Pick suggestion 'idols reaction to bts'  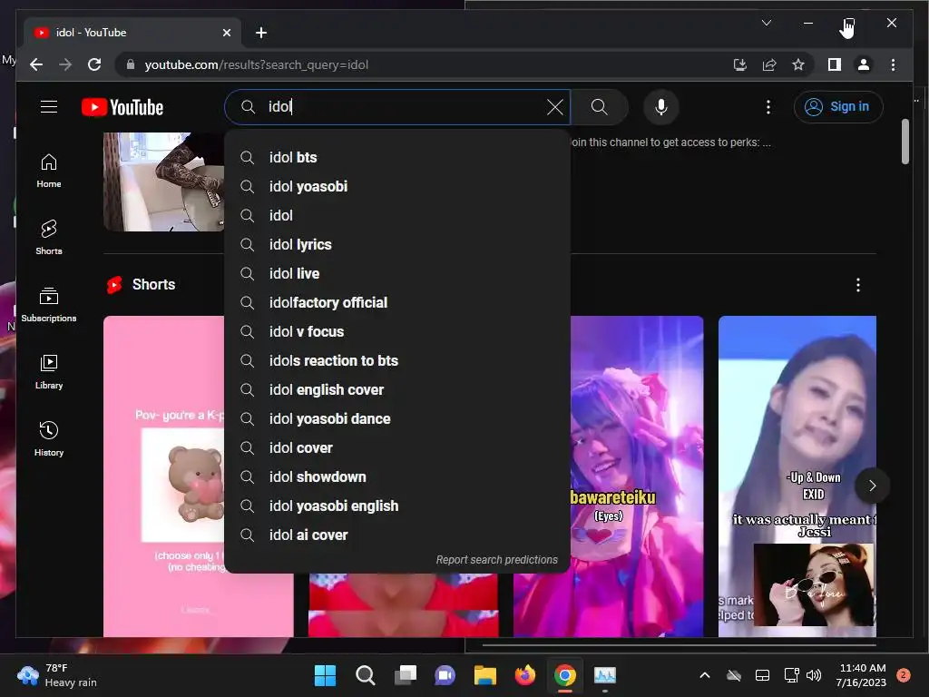tap(397, 361)
